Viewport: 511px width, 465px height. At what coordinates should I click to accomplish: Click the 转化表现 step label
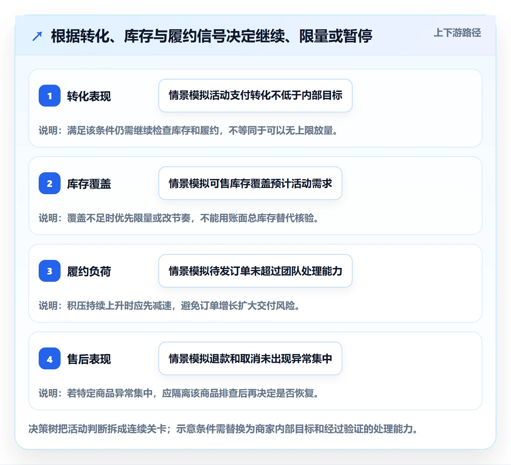[89, 96]
